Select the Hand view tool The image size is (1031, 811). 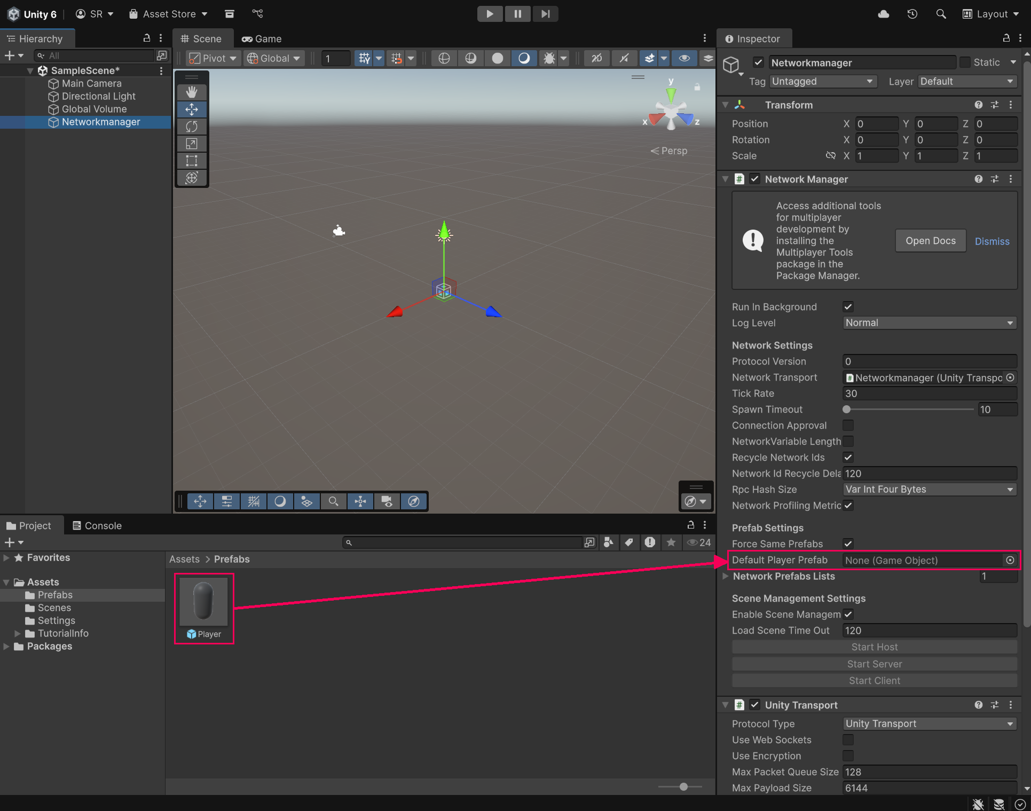192,92
